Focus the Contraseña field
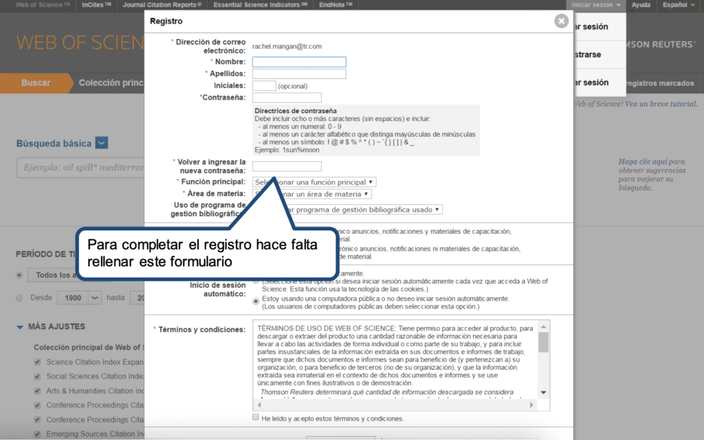704x440 pixels. 287,98
